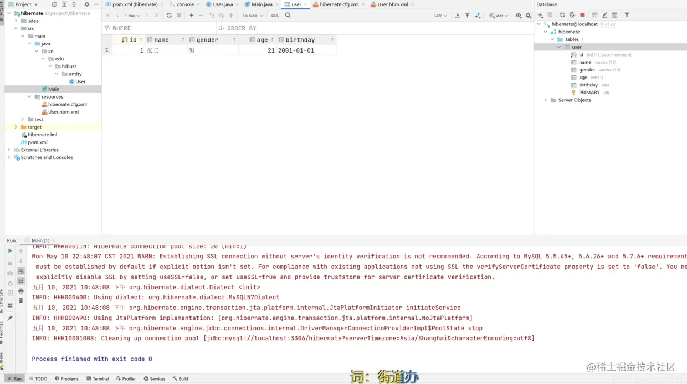This screenshot has height=384, width=687.
Task: Select the gender column in Database tree
Action: click(587, 70)
